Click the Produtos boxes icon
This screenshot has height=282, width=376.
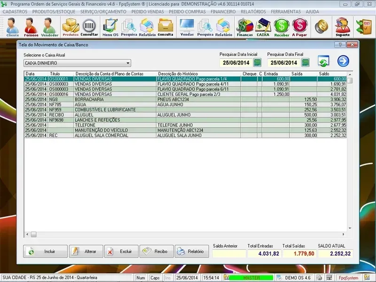pos(70,26)
